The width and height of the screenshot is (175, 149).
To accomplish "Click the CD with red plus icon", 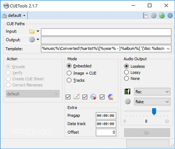I will click(93, 97).
